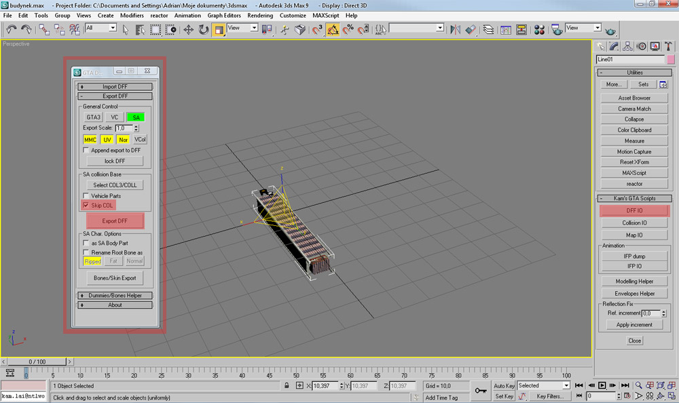
Task: Click the Line01 object name field
Action: click(629, 60)
